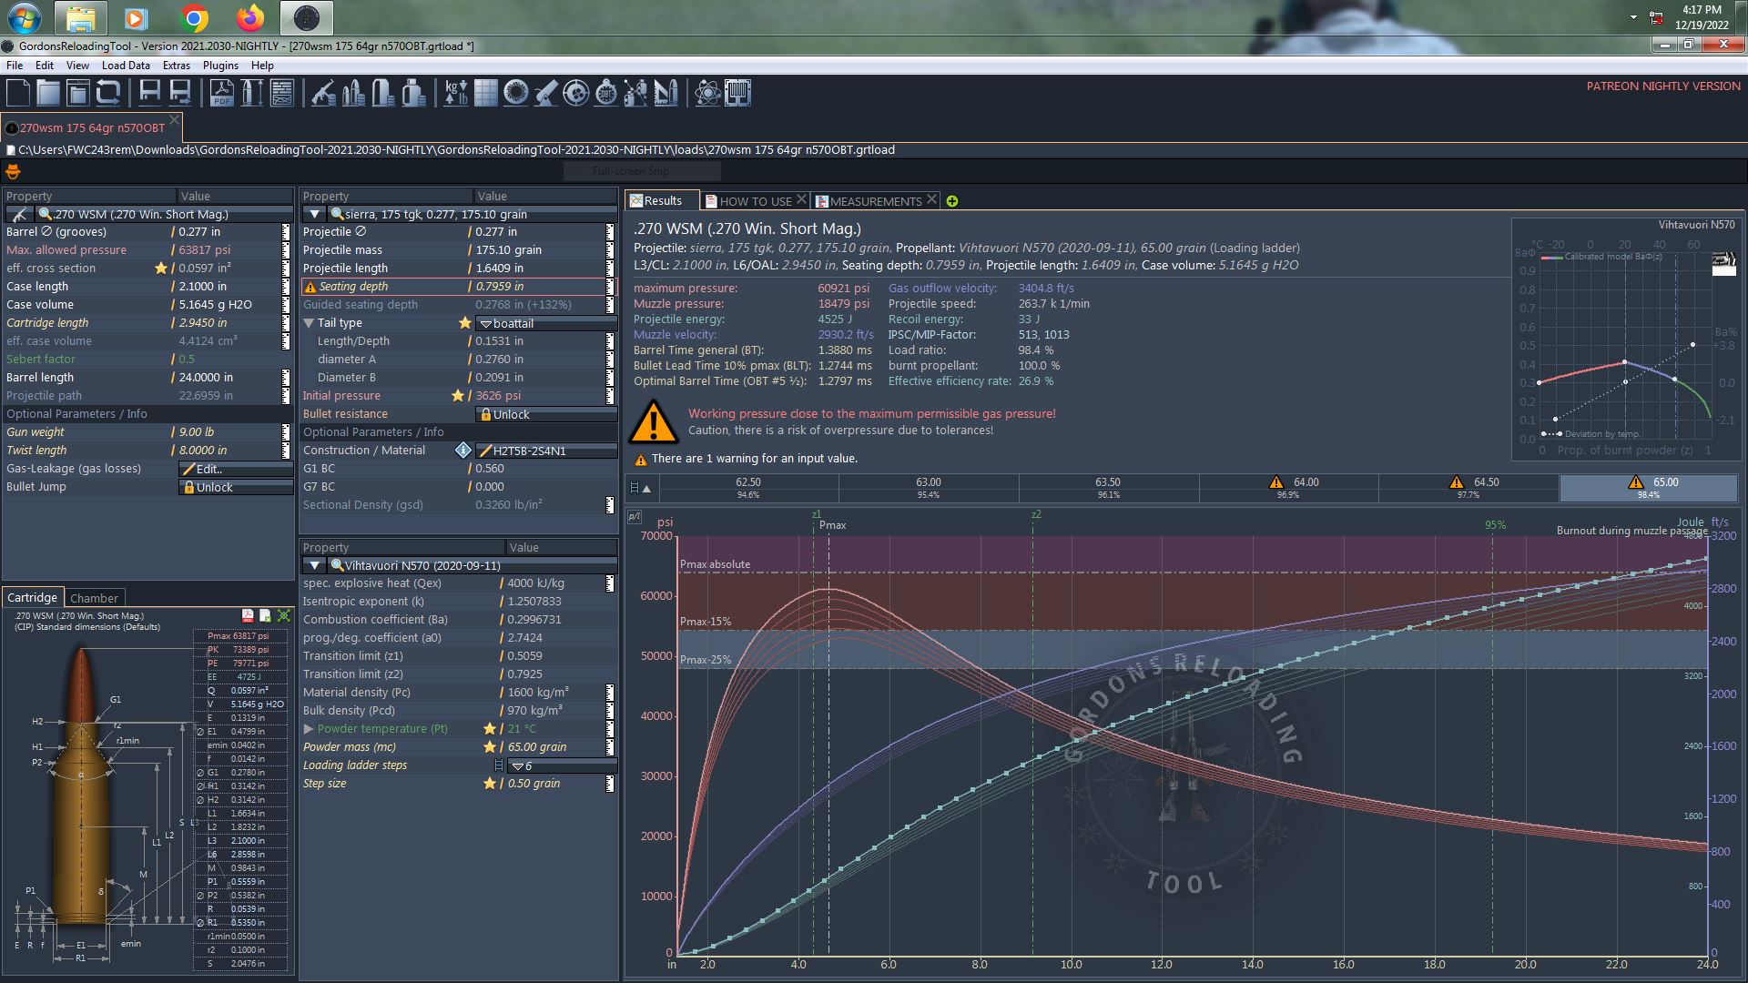Open Firefox from the taskbar
Screen dimensions: 1748x983
click(249, 17)
